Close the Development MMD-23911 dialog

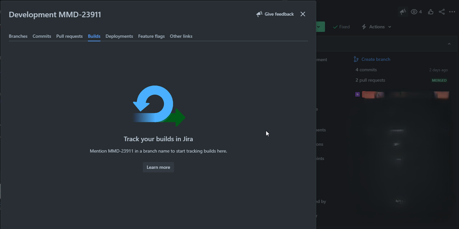point(303,14)
